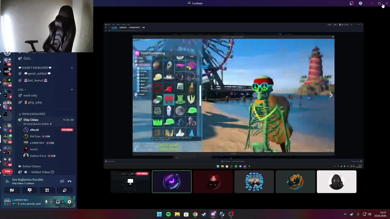Collapse the SOHBET KATEGORİSİ category
390x219 pixels.
[x=37, y=68]
